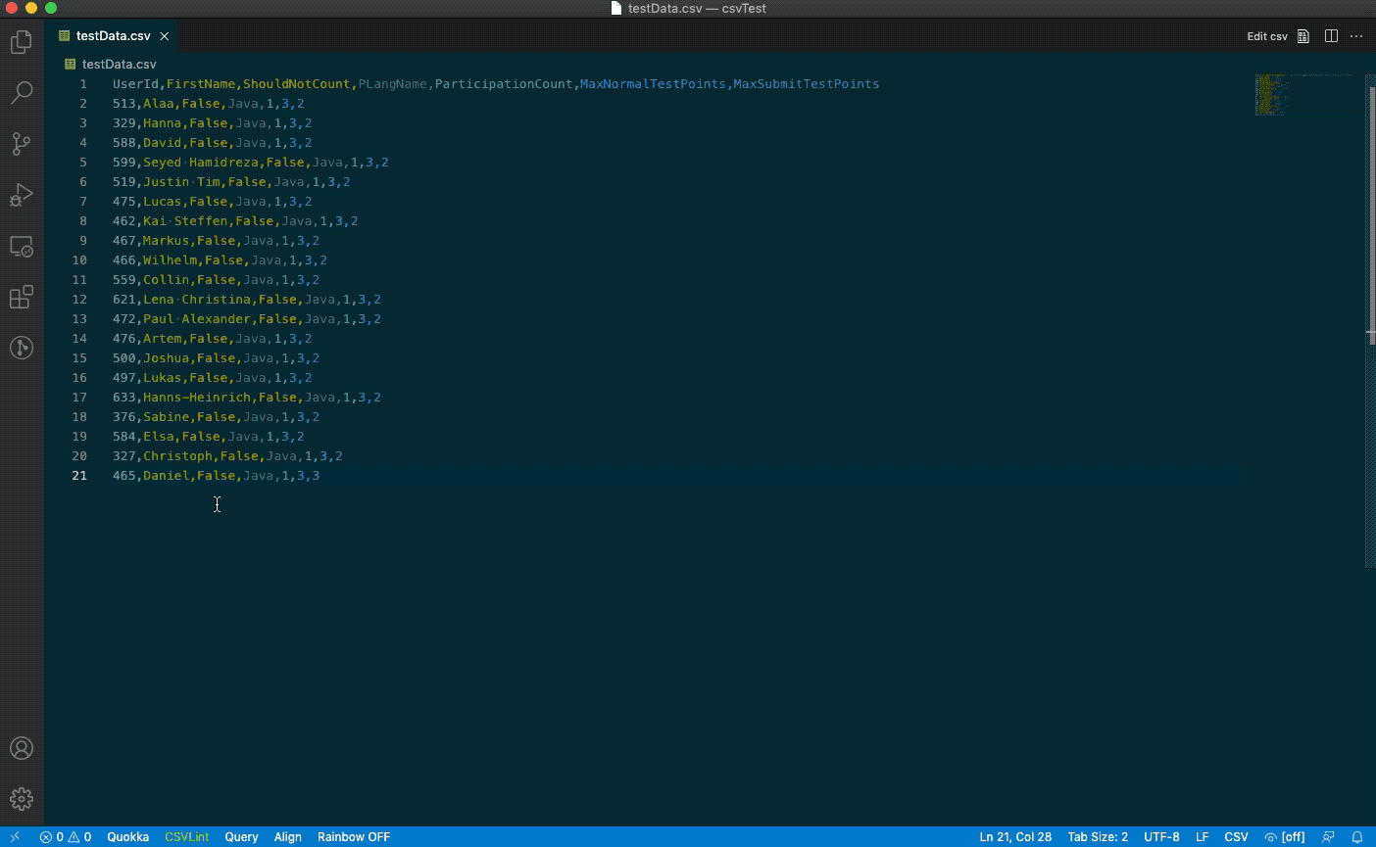Click the Edit csv button
This screenshot has width=1376, height=847.
(1267, 36)
